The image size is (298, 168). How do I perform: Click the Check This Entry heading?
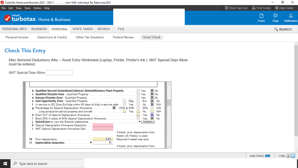coord(25,51)
